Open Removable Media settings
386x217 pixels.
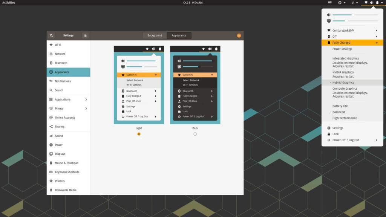pos(69,190)
